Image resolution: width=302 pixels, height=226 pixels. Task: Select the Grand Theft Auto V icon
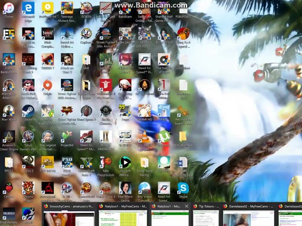click(x=86, y=163)
